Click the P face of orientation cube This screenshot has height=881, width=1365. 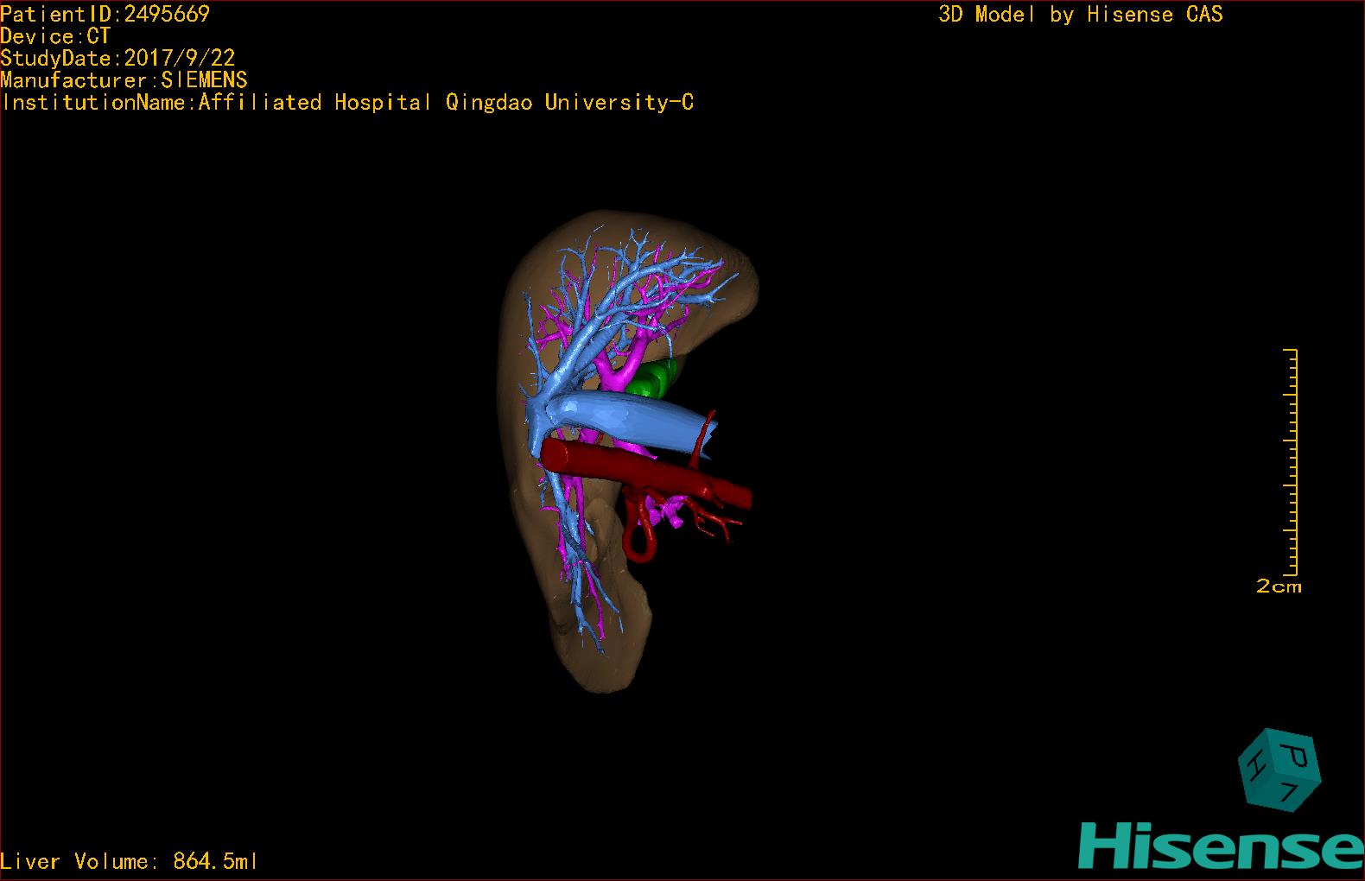point(1296,754)
